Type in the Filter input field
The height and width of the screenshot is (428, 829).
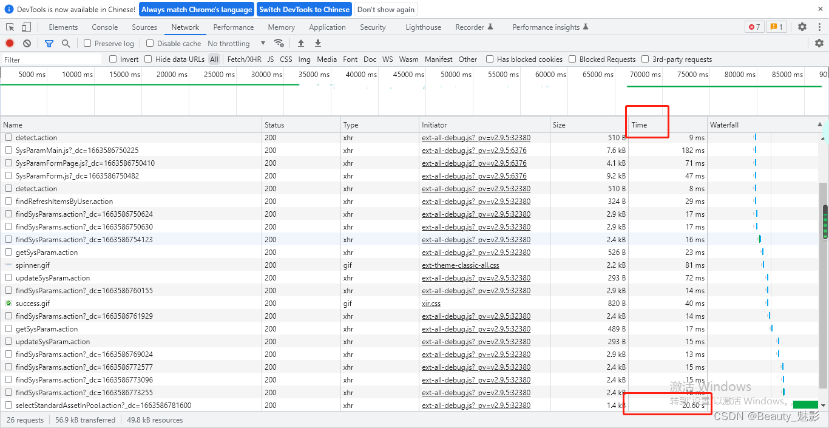pos(52,59)
